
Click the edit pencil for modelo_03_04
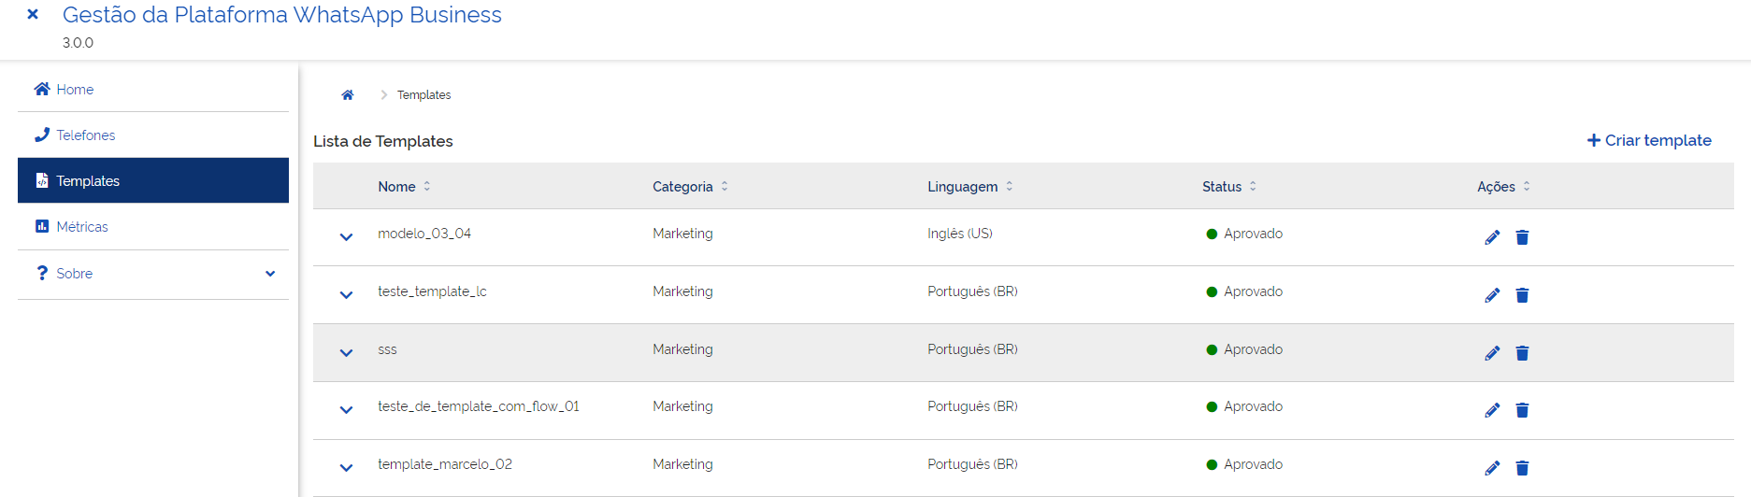point(1492,237)
